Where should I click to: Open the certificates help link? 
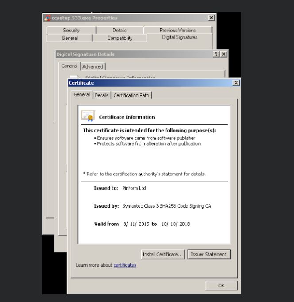125,265
